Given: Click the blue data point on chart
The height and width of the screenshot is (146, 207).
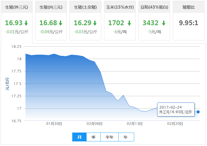Looking at the screenshot, I should [198, 112].
